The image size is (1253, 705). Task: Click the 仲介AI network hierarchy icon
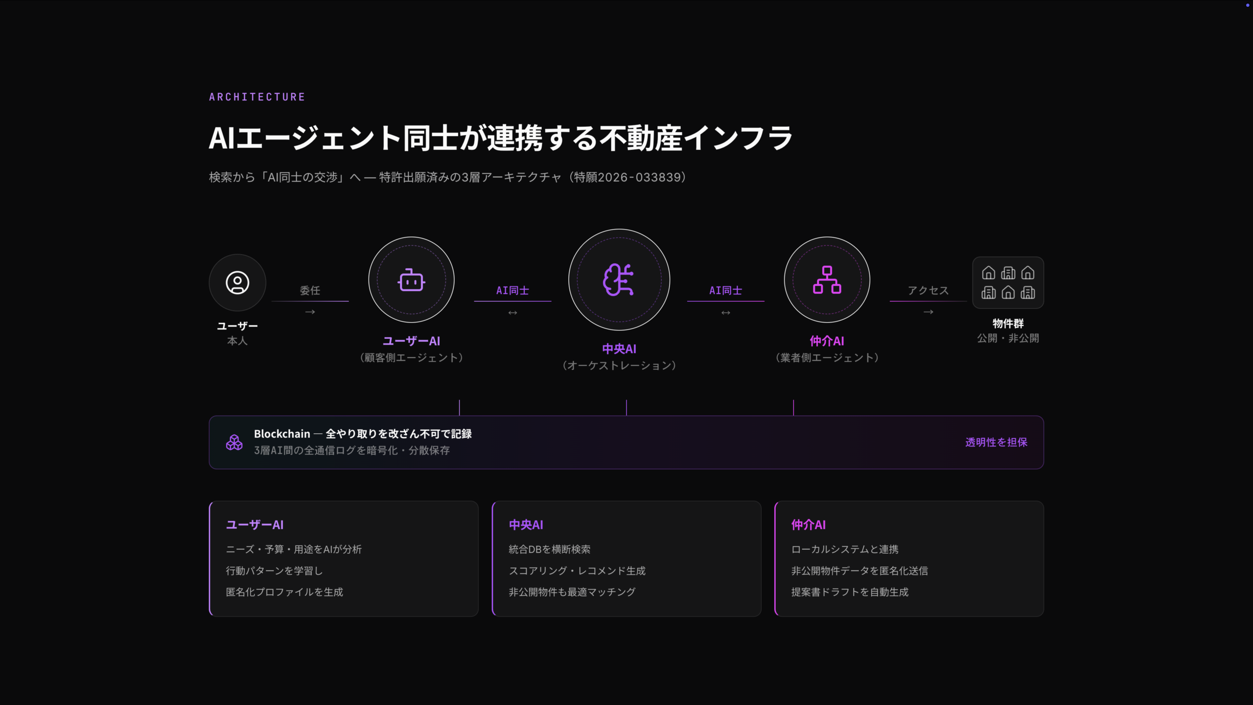point(827,280)
